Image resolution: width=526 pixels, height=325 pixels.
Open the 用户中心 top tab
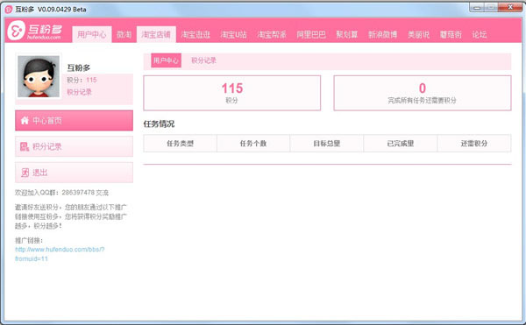click(x=91, y=34)
